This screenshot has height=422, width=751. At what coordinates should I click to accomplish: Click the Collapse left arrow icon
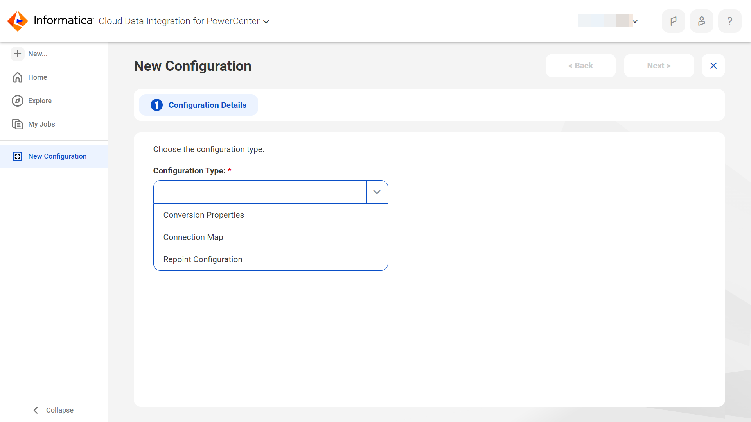tap(36, 410)
